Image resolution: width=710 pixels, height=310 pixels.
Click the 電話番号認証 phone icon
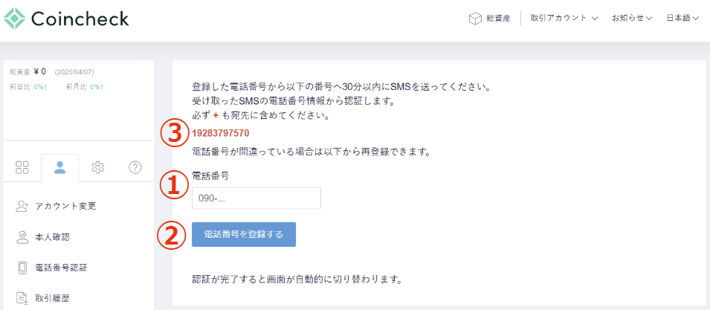click(22, 268)
